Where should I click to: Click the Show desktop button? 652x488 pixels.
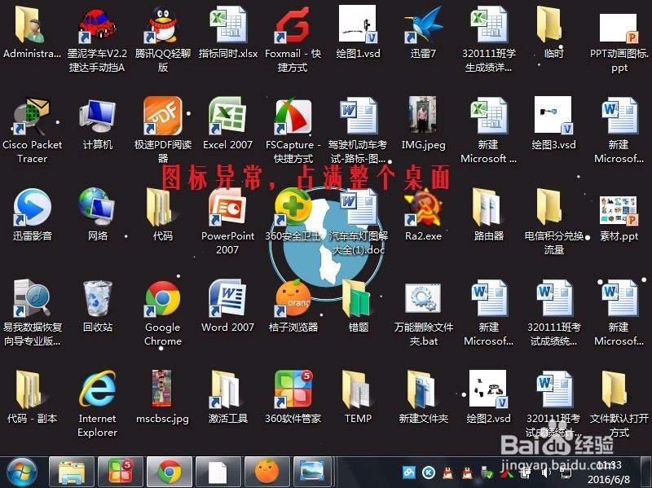[646, 473]
